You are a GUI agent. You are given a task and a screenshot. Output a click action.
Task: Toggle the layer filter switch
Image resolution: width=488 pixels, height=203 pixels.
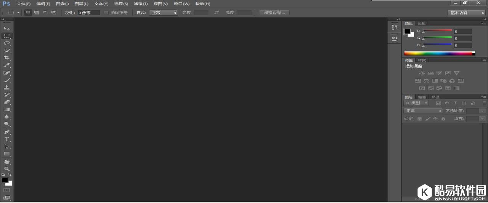tap(485, 103)
